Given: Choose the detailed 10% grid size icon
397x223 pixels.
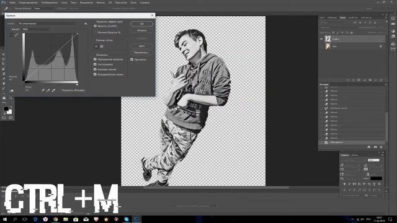Looking at the screenshot, I should pyautogui.click(x=102, y=46).
